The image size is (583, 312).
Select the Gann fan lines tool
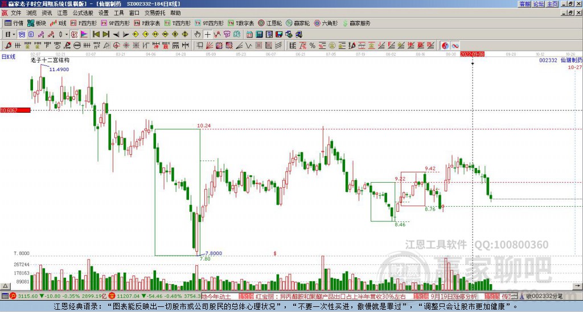[x=210, y=46]
